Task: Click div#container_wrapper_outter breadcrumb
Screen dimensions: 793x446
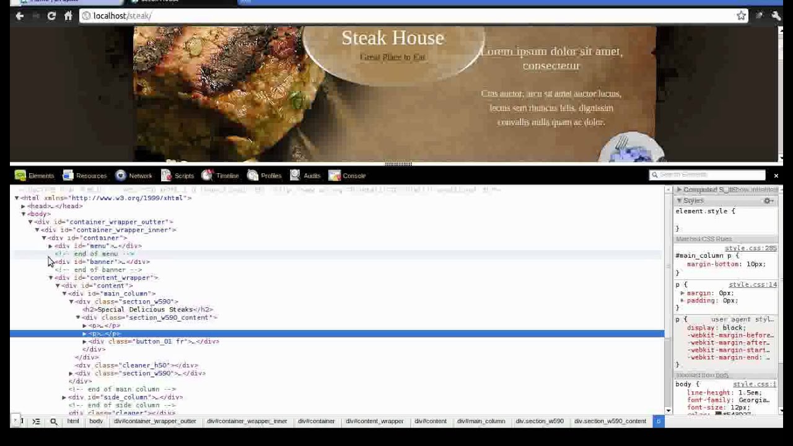Action: tap(155, 421)
